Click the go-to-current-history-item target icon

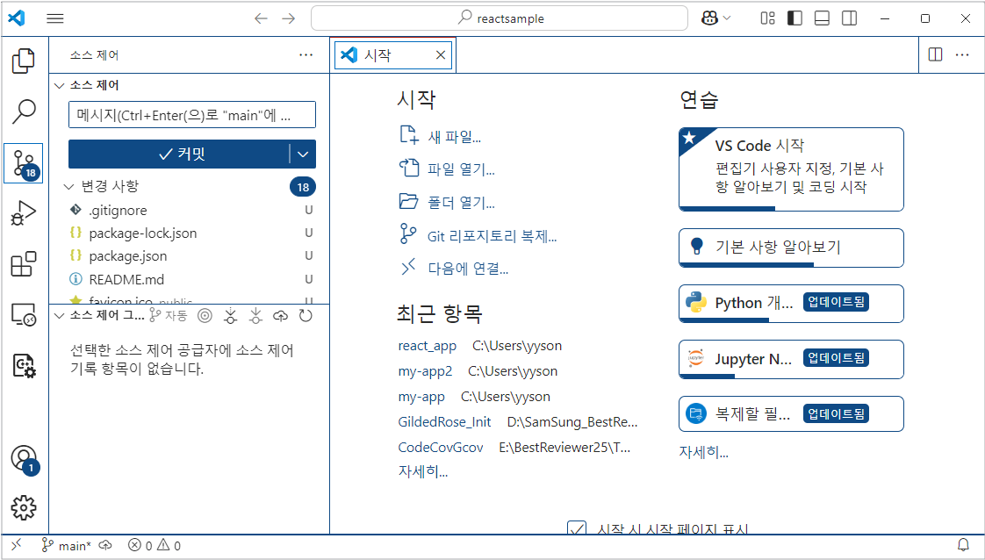(205, 316)
